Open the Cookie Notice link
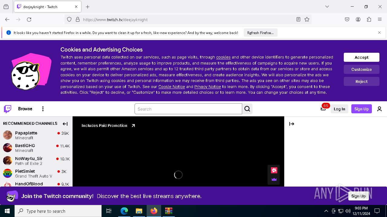This screenshot has height=217, width=387. click(x=172, y=86)
